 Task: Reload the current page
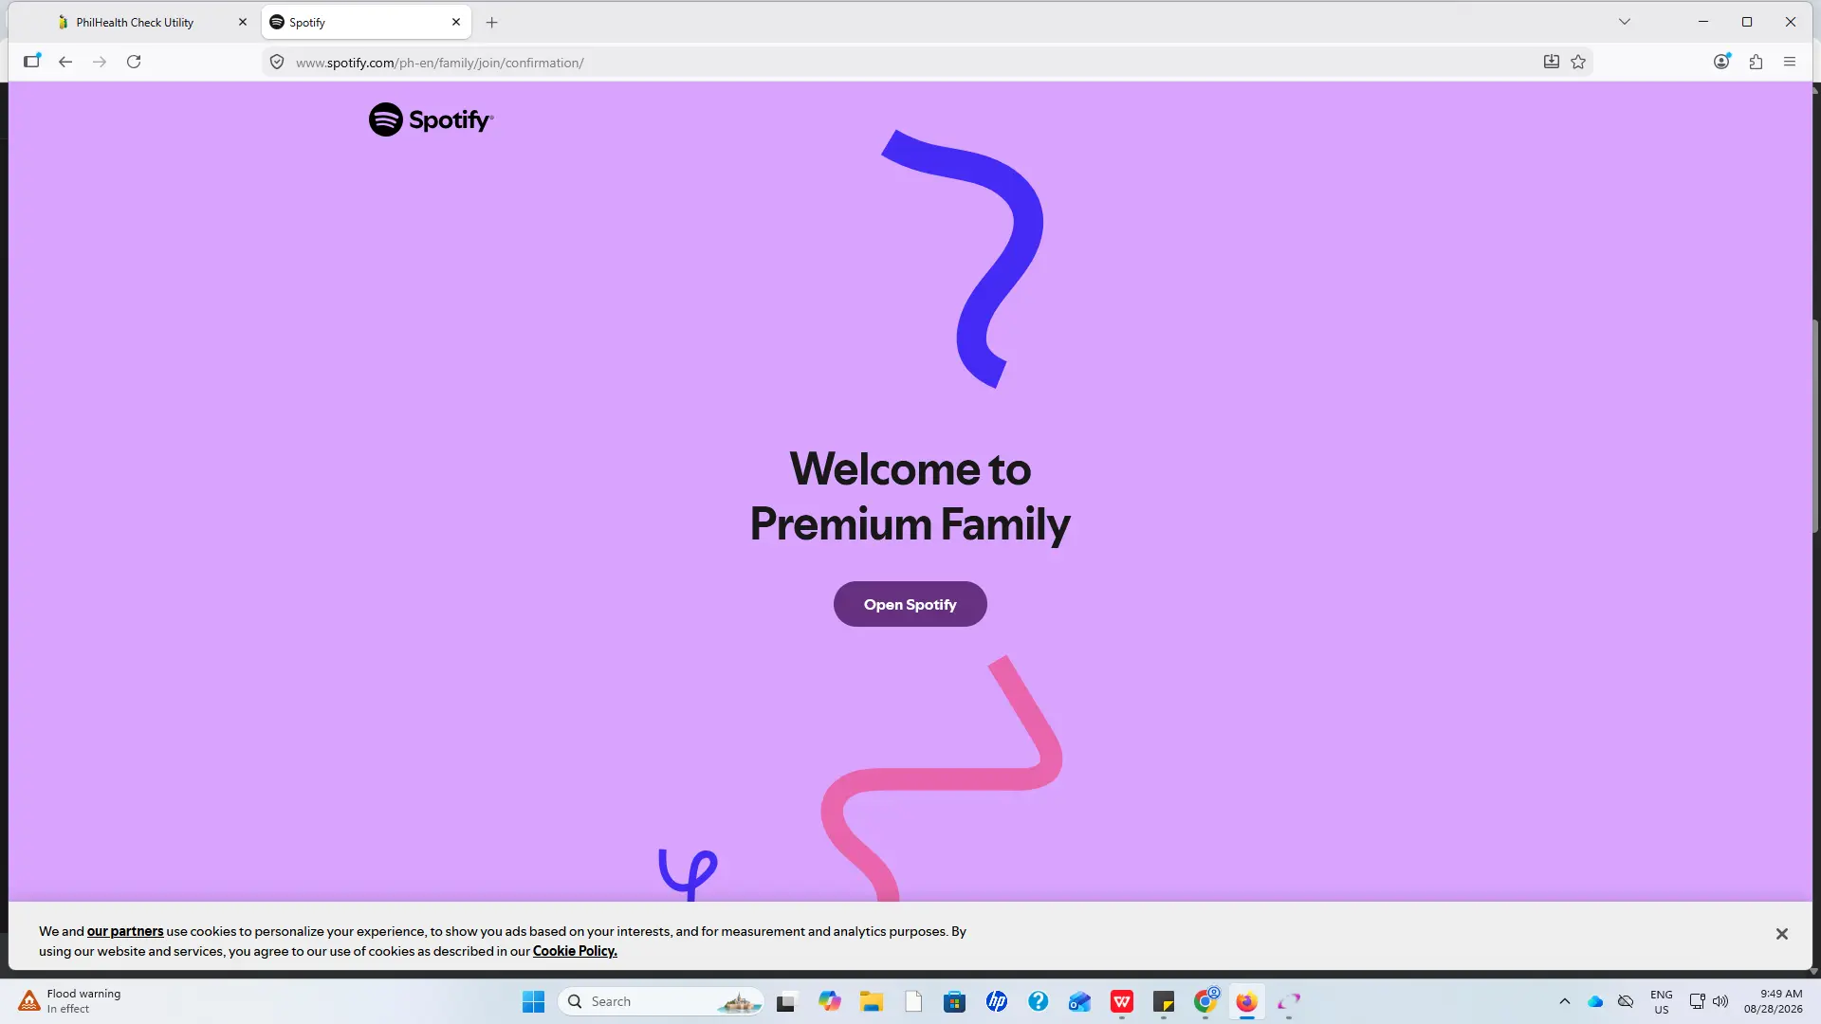click(134, 62)
